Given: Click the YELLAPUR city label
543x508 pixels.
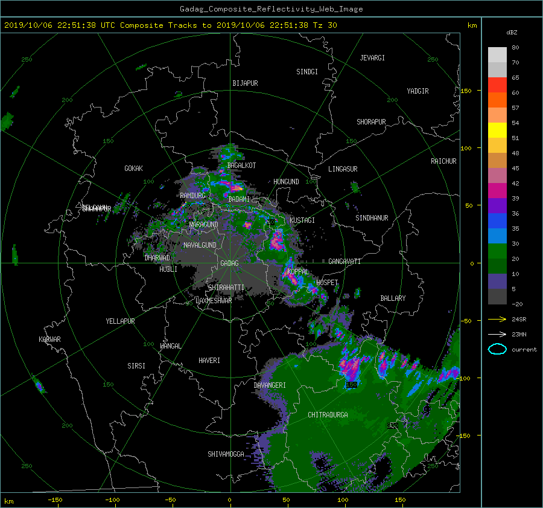Looking at the screenshot, I should [x=120, y=321].
